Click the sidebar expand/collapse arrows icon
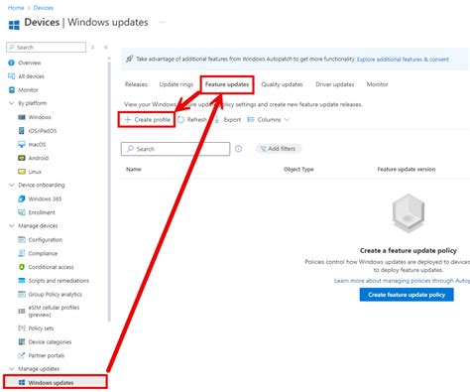The image size is (470, 392). pos(93,48)
